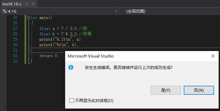220x111 pixels.
Task: Click the dialog message about build errors
Action: pos(128,68)
